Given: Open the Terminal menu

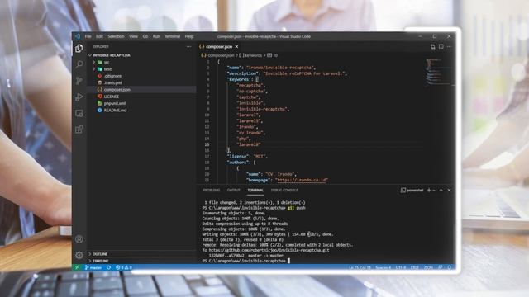Looking at the screenshot, I should (x=173, y=36).
